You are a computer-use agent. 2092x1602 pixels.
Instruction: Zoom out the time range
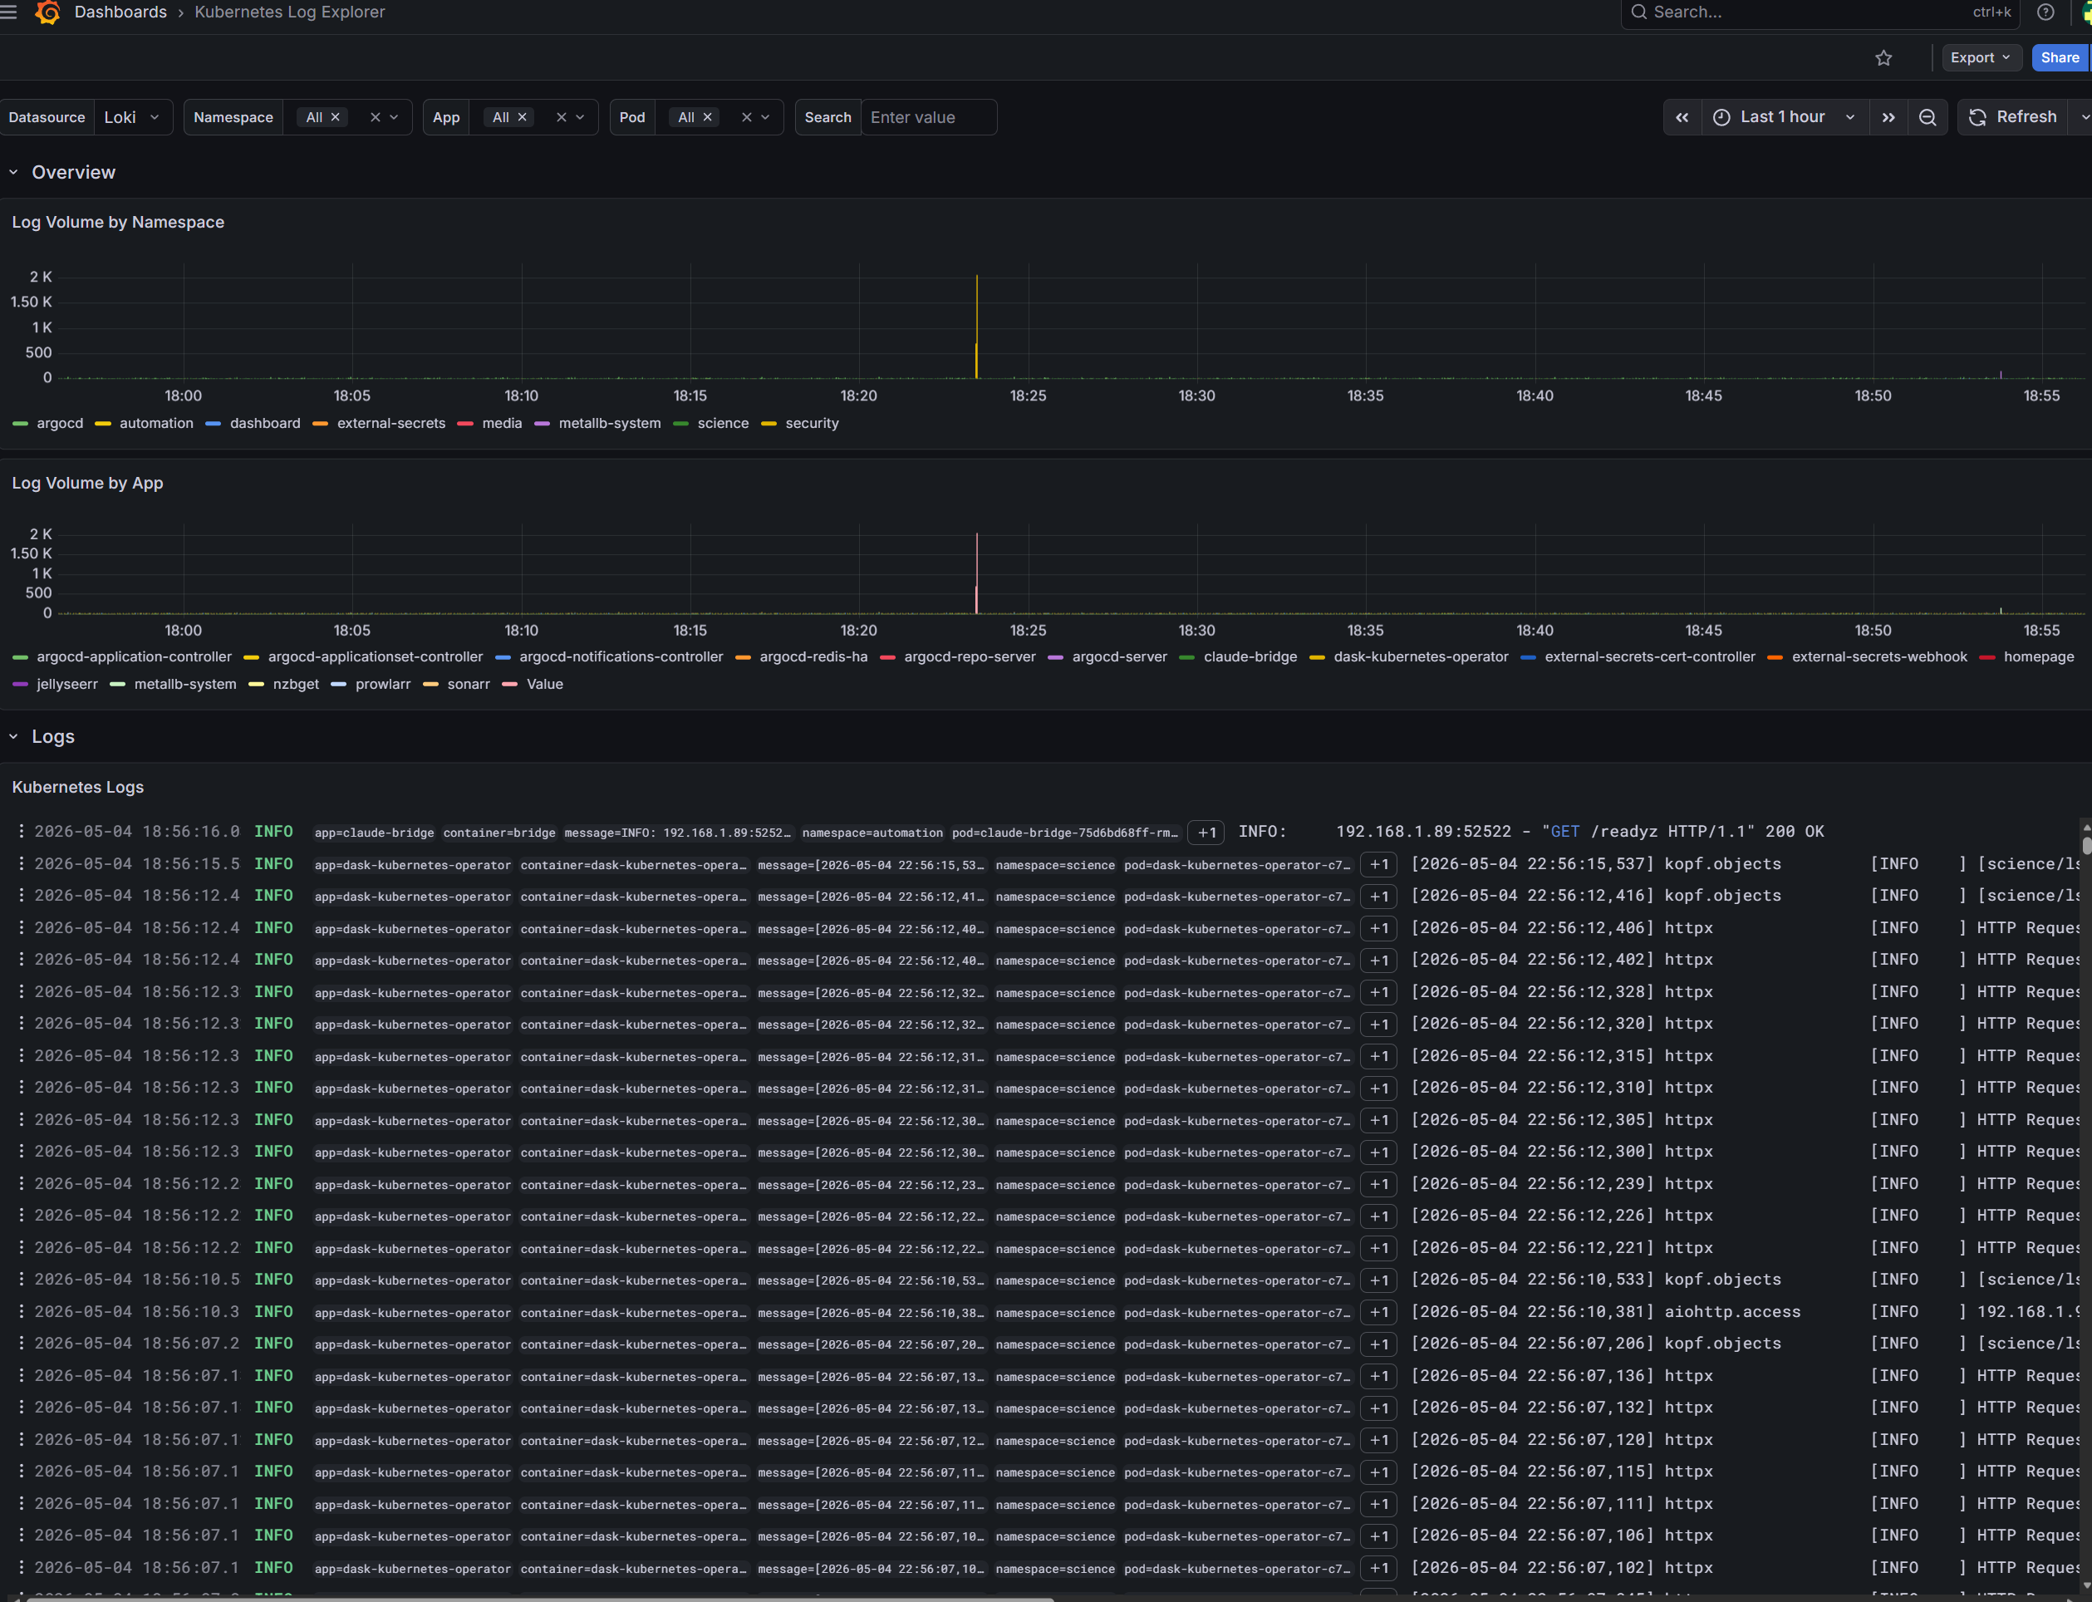[x=1927, y=117]
